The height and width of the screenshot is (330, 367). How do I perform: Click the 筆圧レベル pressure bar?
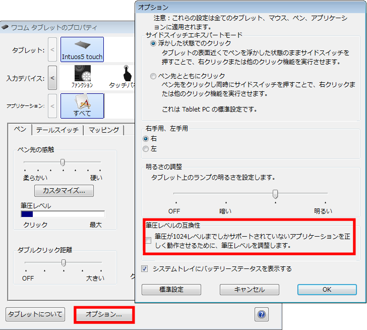[63, 214]
